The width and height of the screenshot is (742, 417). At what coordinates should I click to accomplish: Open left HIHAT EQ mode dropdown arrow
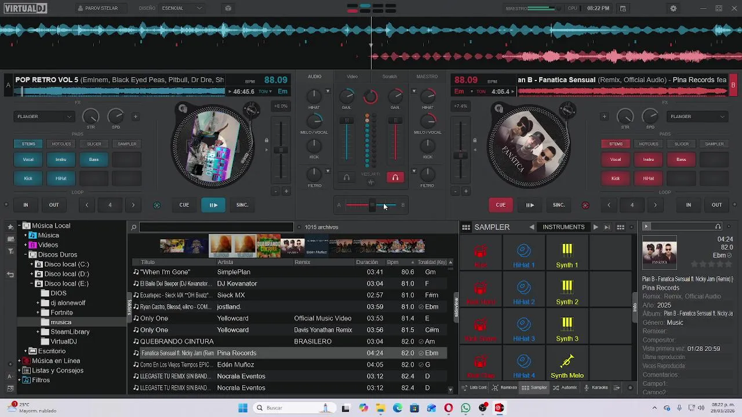pos(328,92)
